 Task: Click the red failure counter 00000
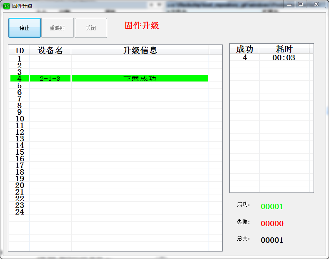(x=272, y=223)
